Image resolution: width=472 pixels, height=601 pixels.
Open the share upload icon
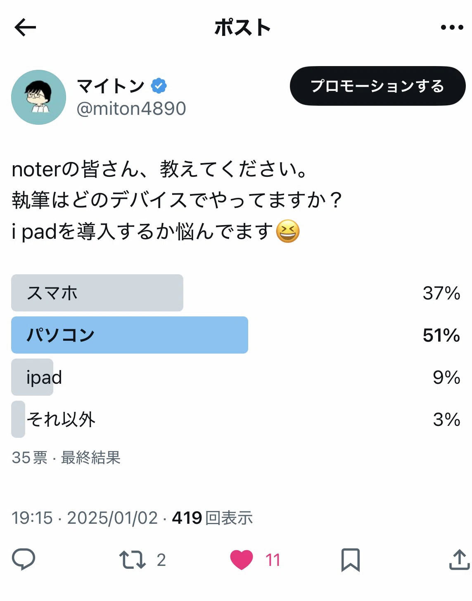(x=459, y=560)
